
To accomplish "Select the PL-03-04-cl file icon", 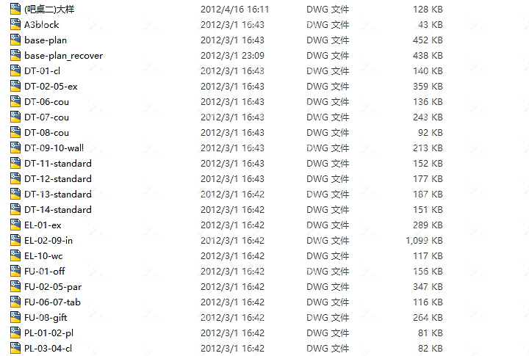I will click(x=15, y=348).
